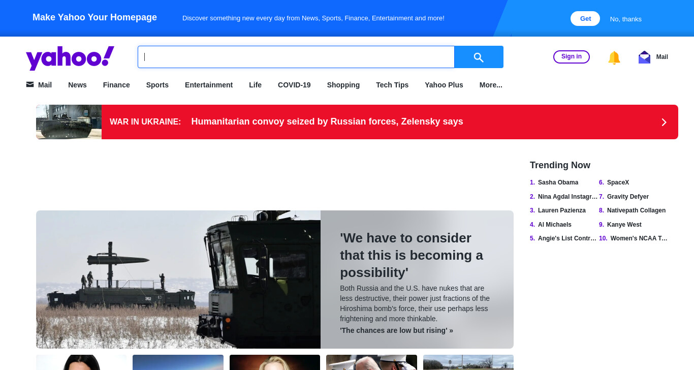Select trending topic Al Michaels
The width and height of the screenshot is (694, 370).
(555, 225)
